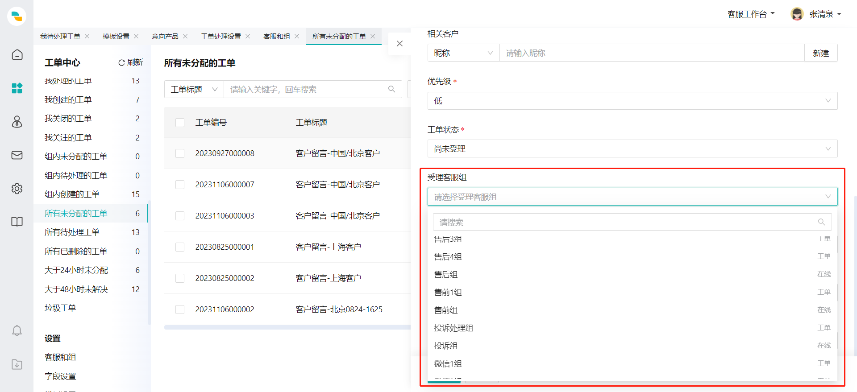Click the 请输入昵称 input field
Viewport: 857px width, 392px height.
click(x=652, y=53)
